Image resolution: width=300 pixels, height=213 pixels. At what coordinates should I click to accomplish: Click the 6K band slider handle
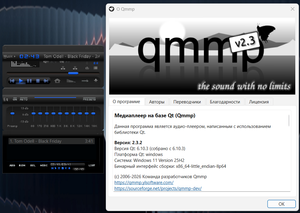[73, 113]
